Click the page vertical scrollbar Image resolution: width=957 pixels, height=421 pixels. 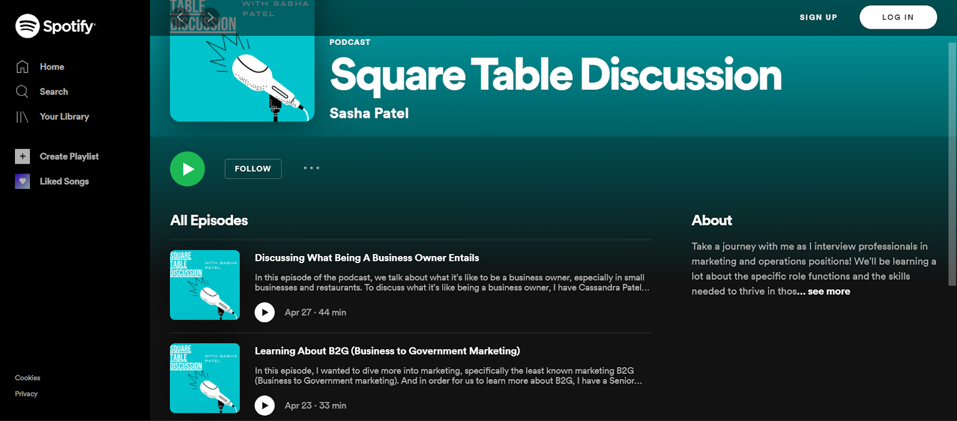tap(952, 164)
